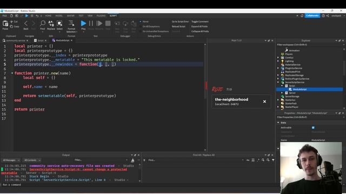Collapse the Data section in Properties
The width and height of the screenshot is (346, 194).
[x=278, y=122]
